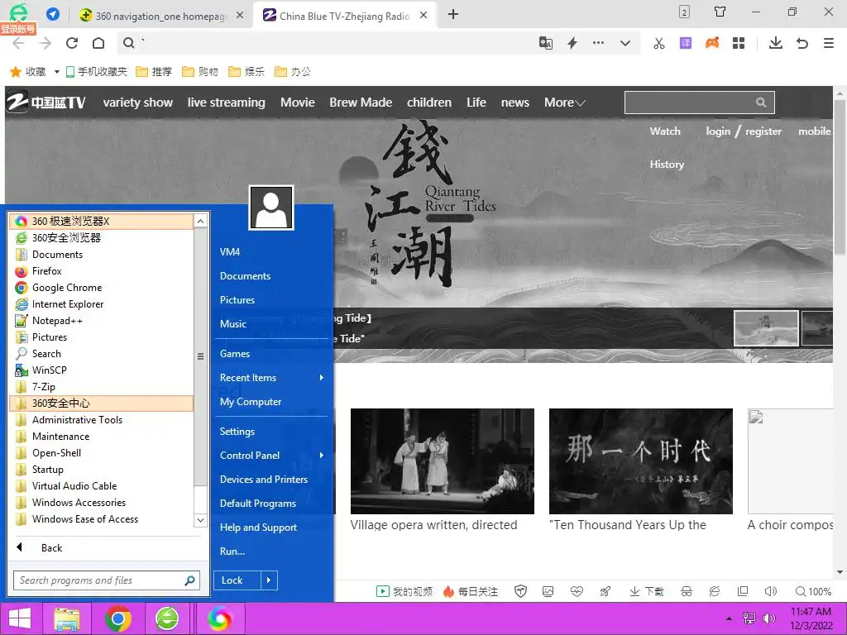Open WinSCP from start menu
847x635 pixels.
coord(102,370)
